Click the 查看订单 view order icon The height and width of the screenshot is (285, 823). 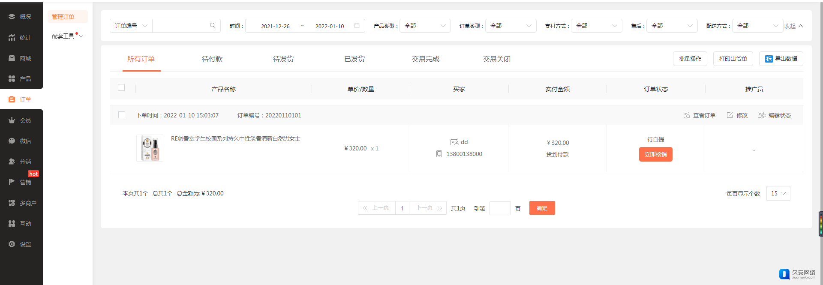point(687,115)
